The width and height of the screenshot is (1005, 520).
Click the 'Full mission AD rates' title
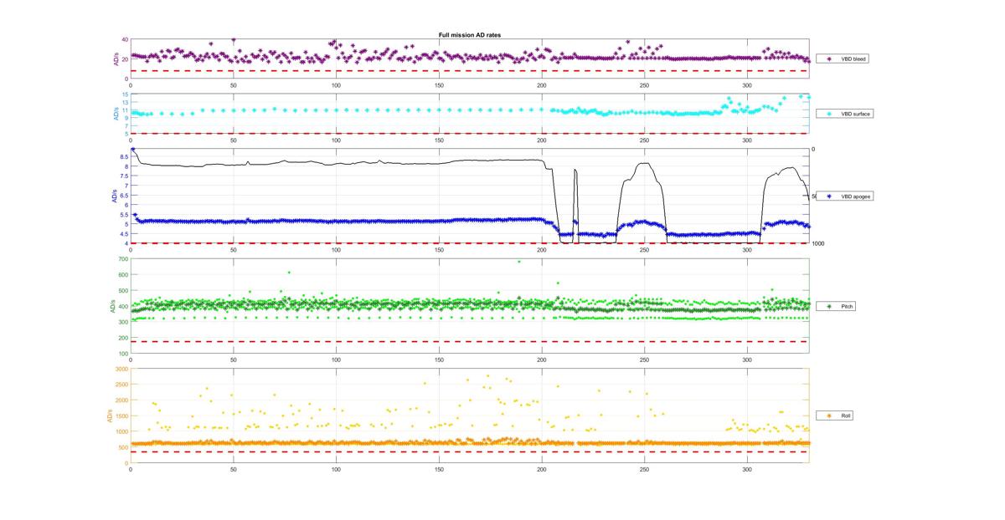[x=470, y=34]
